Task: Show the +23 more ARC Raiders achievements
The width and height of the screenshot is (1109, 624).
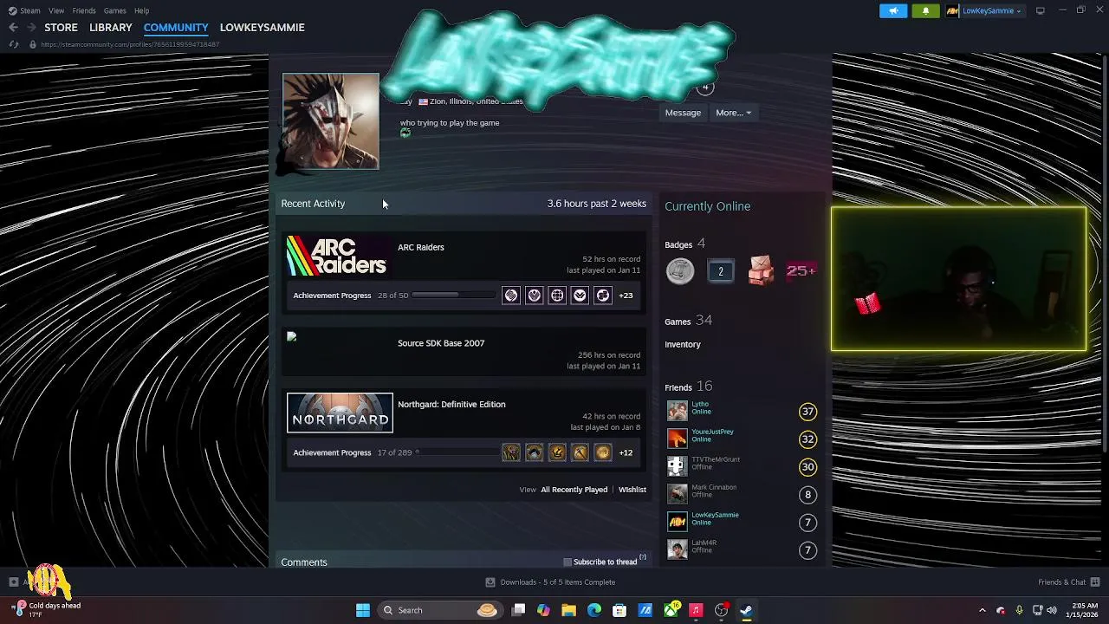Action: click(626, 296)
